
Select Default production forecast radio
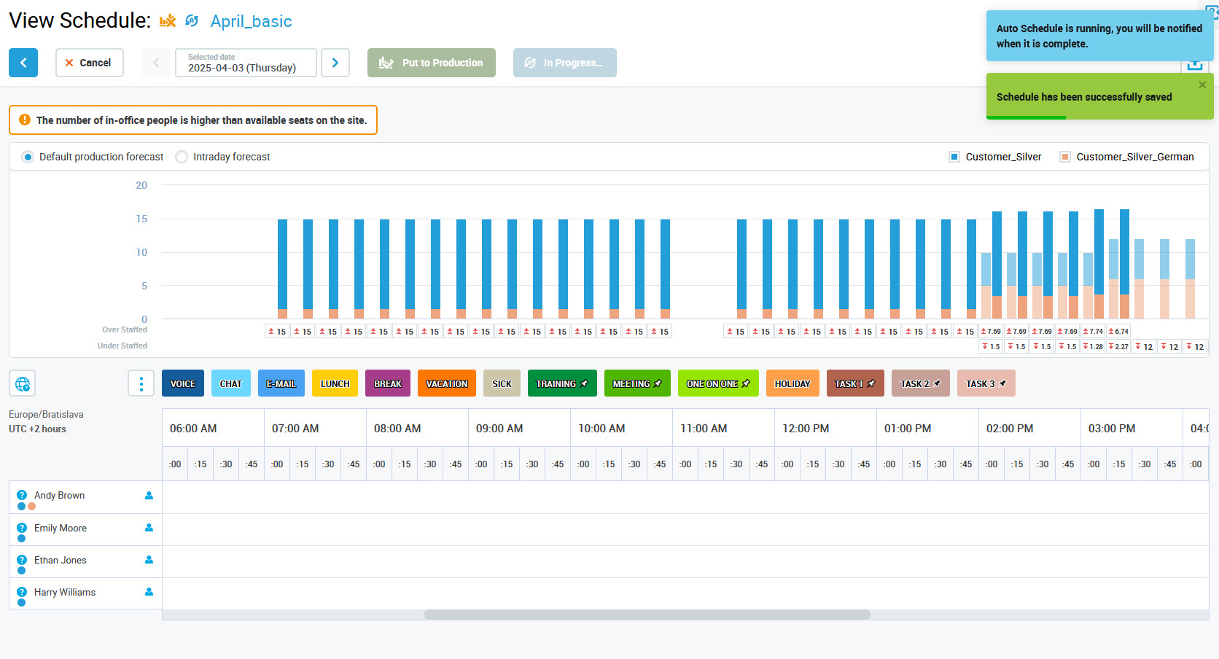pyautogui.click(x=28, y=157)
